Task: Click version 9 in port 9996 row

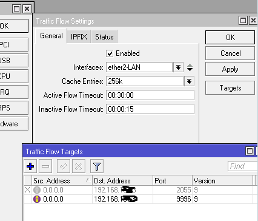Action: 196,199
